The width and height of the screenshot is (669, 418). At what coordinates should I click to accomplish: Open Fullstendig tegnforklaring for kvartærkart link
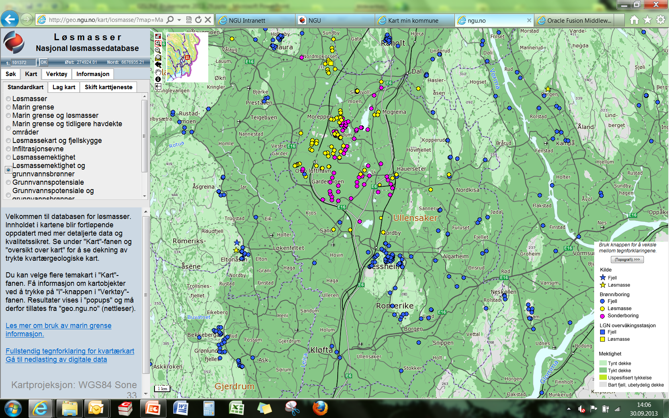(x=70, y=351)
